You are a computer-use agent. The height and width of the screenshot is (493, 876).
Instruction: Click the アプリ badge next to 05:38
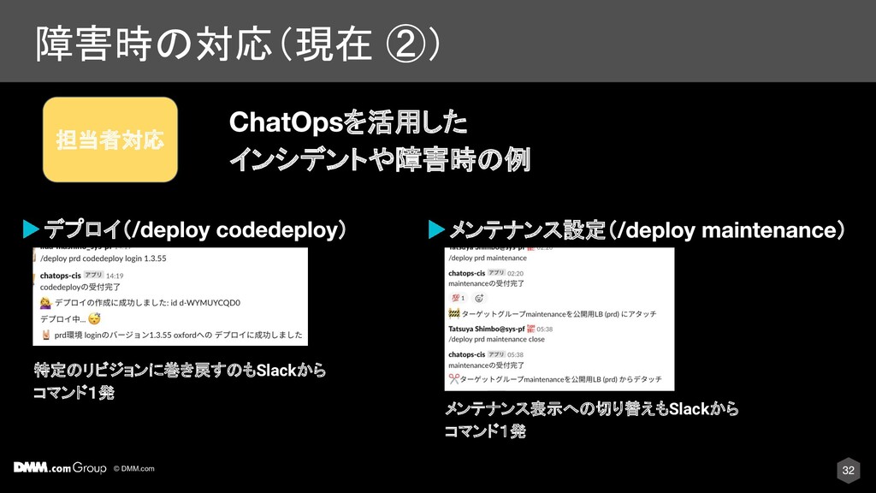(x=496, y=354)
